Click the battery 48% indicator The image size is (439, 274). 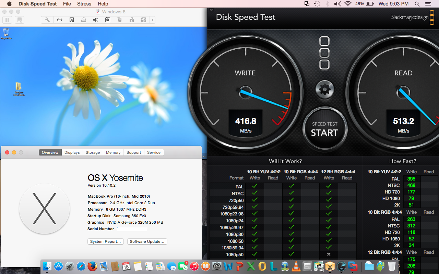click(x=364, y=4)
